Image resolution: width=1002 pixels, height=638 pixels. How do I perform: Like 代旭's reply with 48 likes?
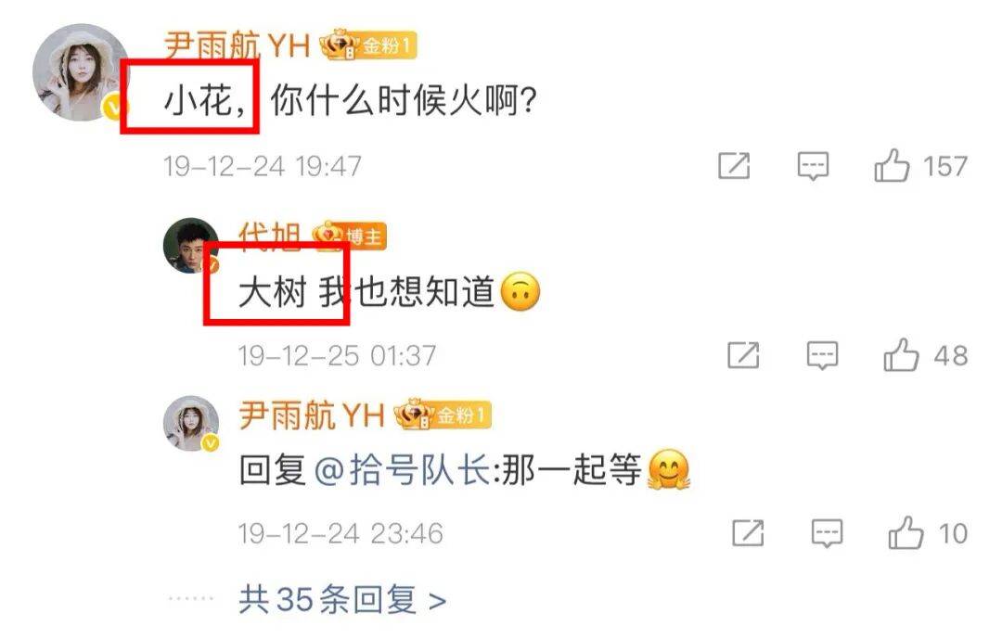point(901,355)
